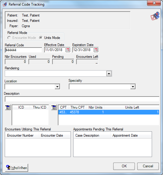Close the Referral Code Tracking dialog
The height and width of the screenshot is (175, 163).
(154, 3)
